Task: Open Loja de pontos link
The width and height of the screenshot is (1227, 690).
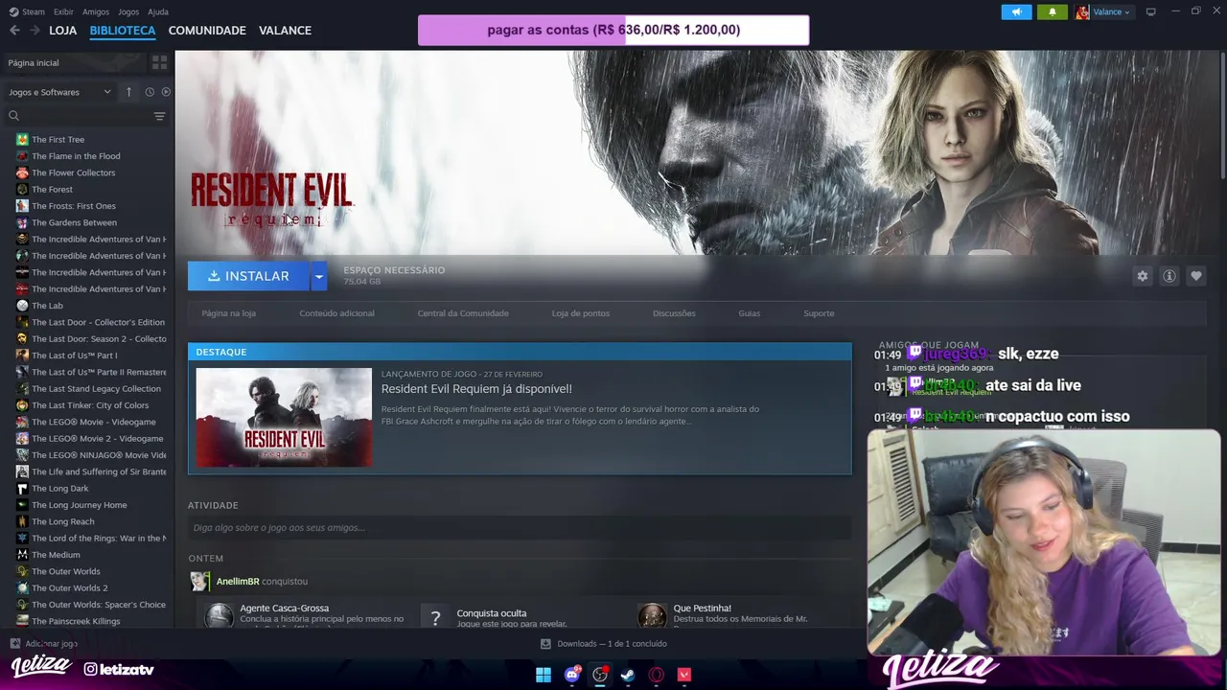Action: [580, 313]
